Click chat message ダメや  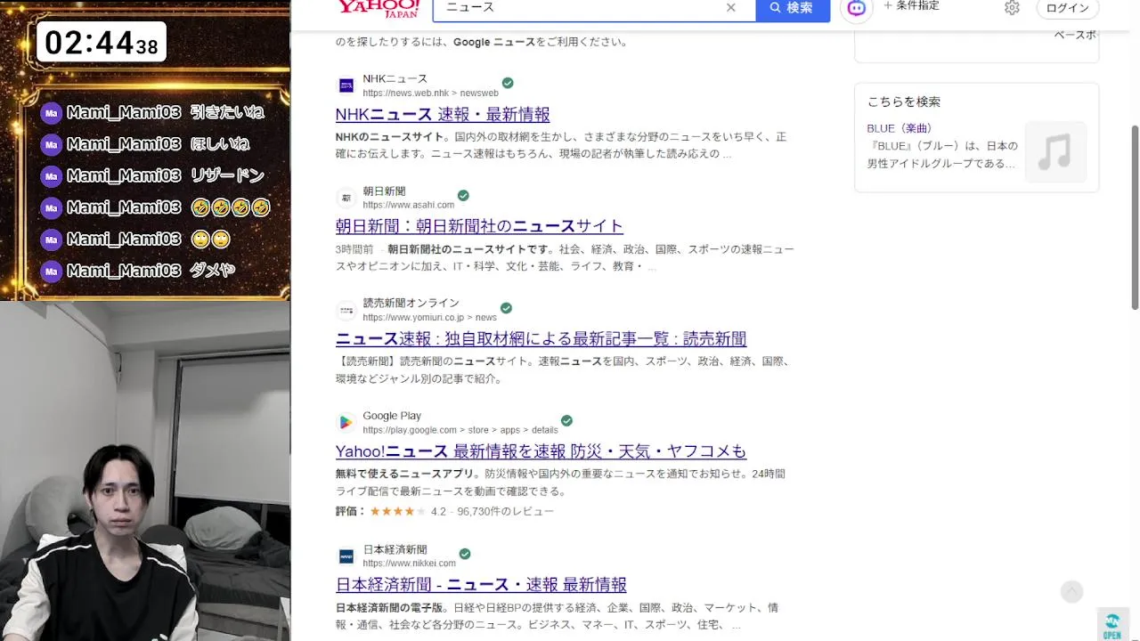click(x=212, y=271)
